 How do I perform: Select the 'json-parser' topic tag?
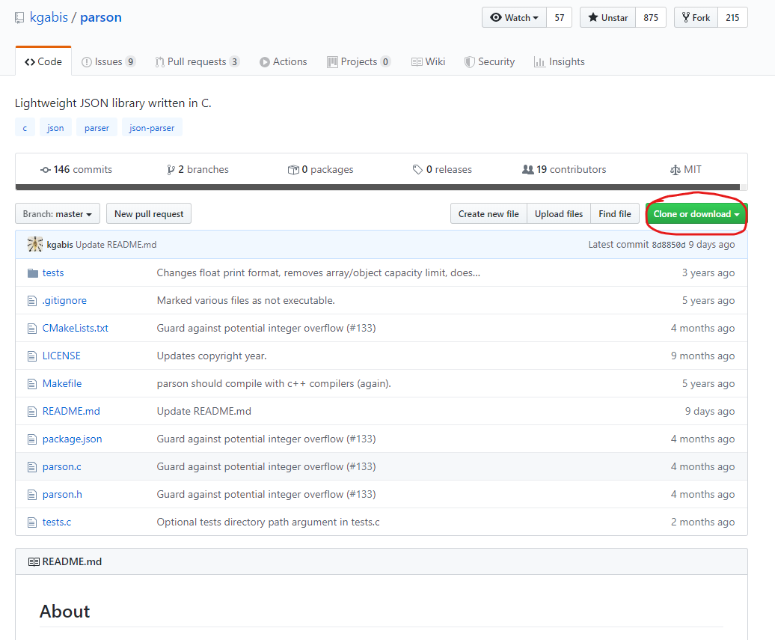152,127
